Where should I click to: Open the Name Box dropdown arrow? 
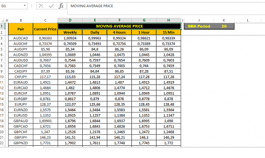[x=25, y=6]
